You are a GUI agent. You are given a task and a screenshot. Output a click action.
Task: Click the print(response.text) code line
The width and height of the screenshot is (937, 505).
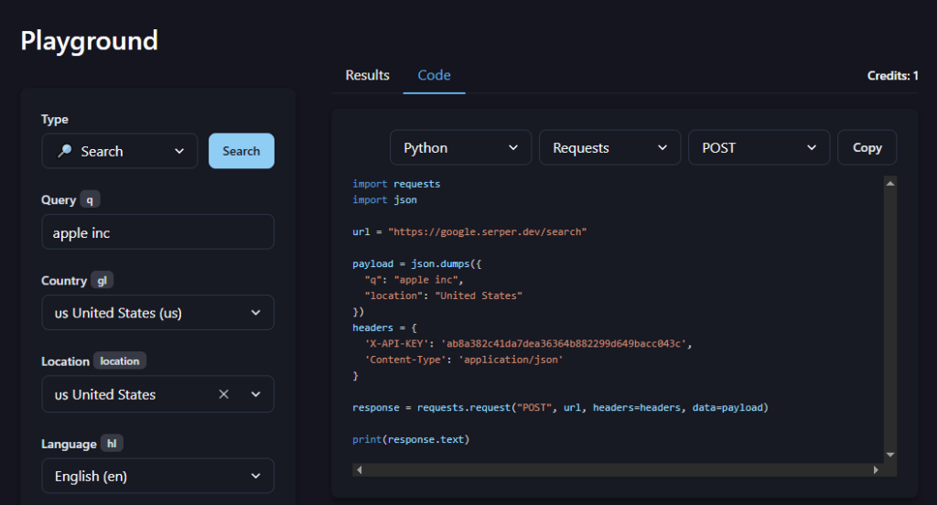pos(411,439)
